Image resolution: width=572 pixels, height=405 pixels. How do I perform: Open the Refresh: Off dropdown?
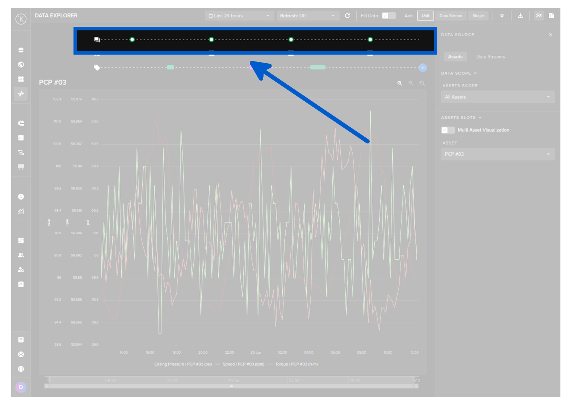307,16
